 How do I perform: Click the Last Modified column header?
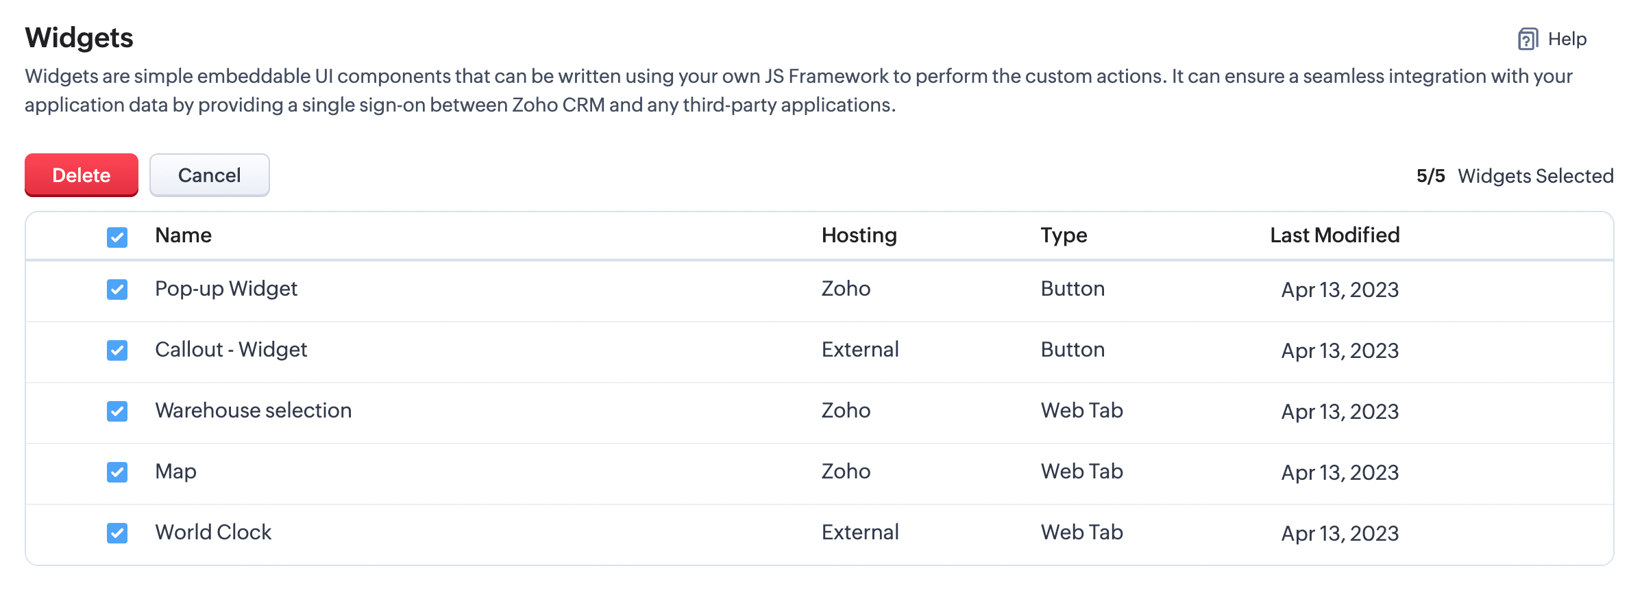pyautogui.click(x=1334, y=235)
